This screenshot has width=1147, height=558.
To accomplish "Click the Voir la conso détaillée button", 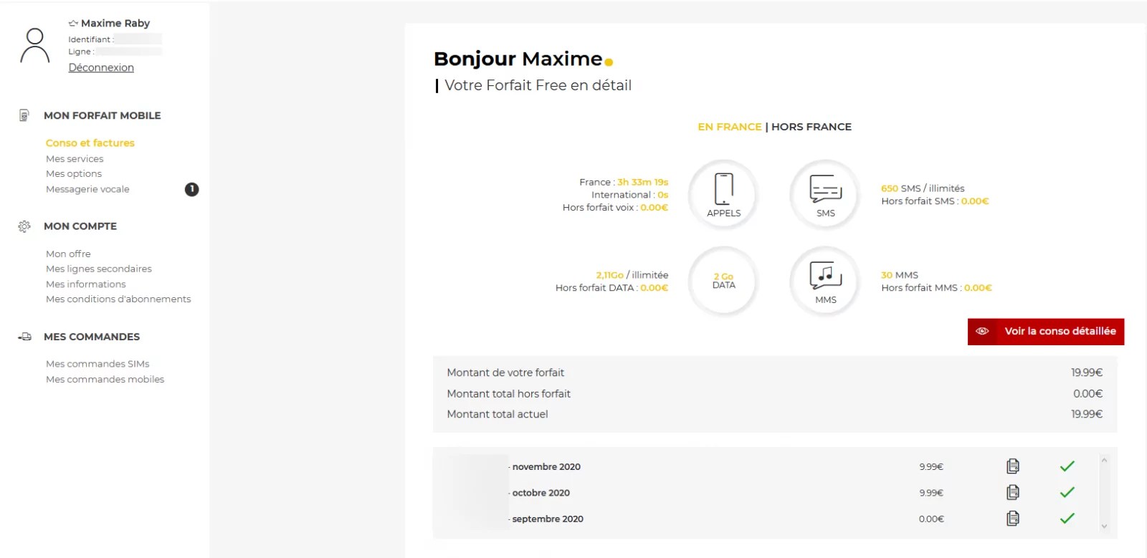I will click(x=1045, y=331).
